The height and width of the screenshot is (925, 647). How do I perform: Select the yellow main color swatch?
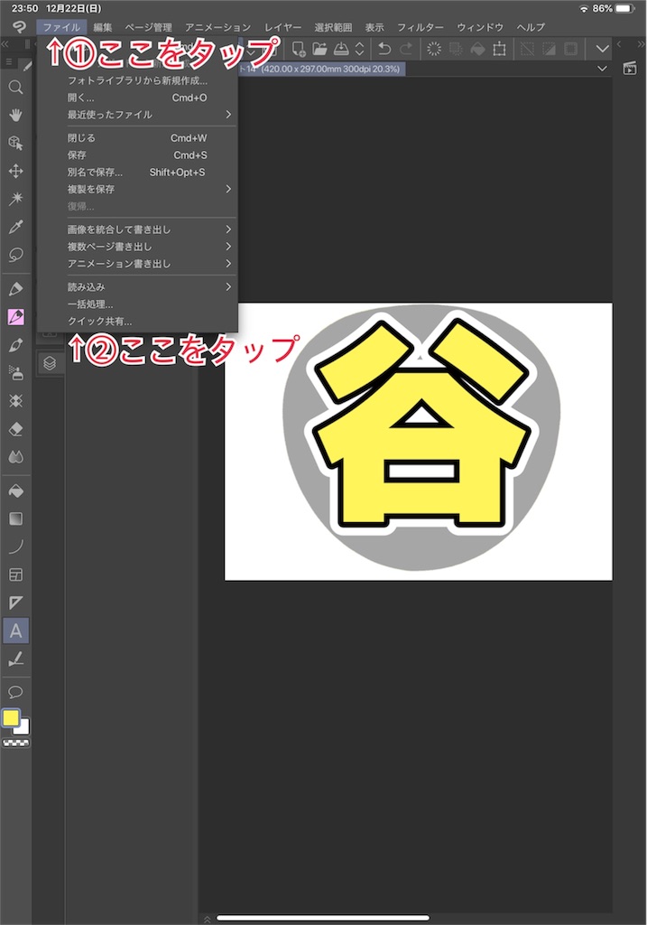point(11,718)
